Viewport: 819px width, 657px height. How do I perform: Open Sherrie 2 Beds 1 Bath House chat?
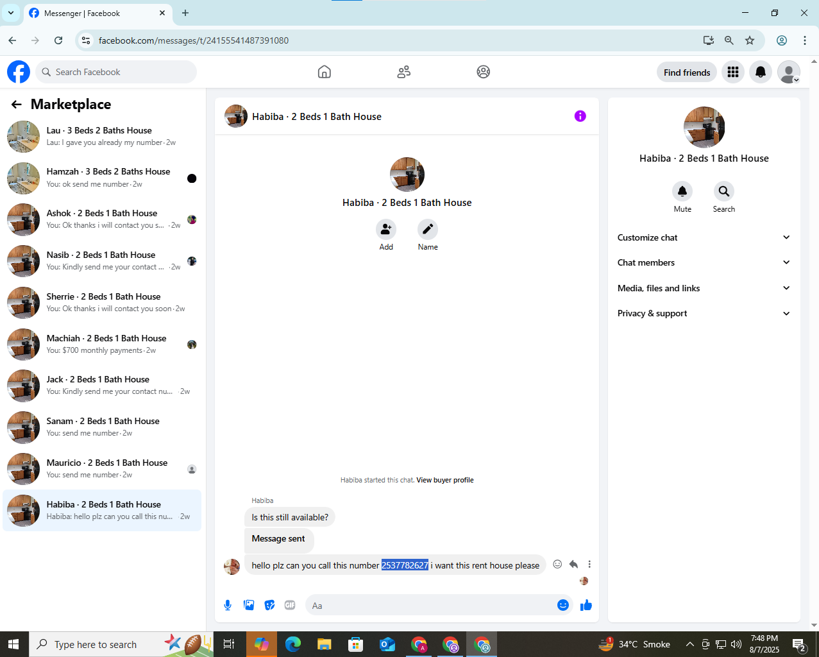[102, 303]
